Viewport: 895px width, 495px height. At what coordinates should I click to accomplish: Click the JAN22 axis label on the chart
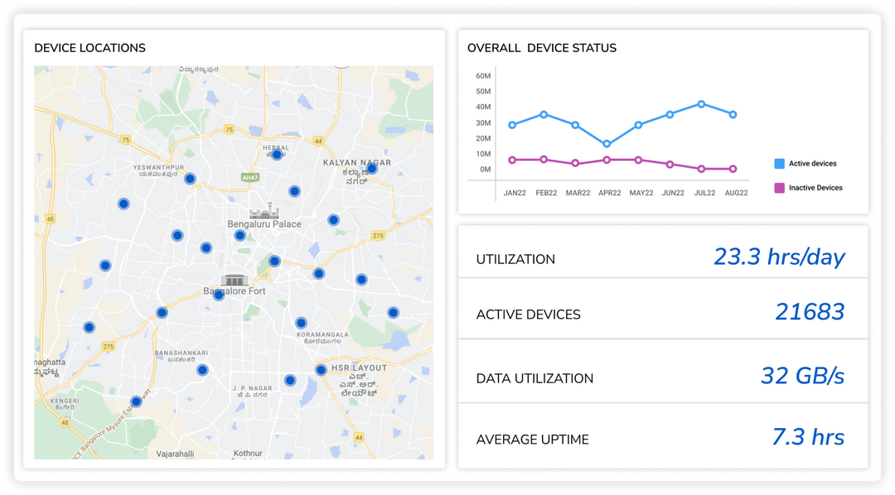coord(515,192)
